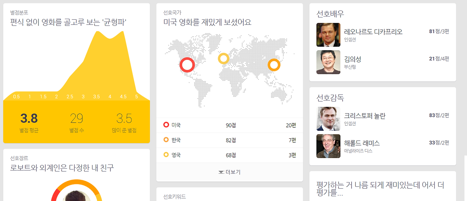Click the 83점/2편 score for 놀란
The image size is (467, 201).
[x=439, y=115]
